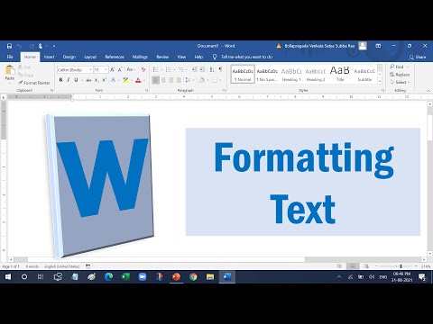Click the Paste clipboard icon
This screenshot has height=324, width=433.
point(10,70)
